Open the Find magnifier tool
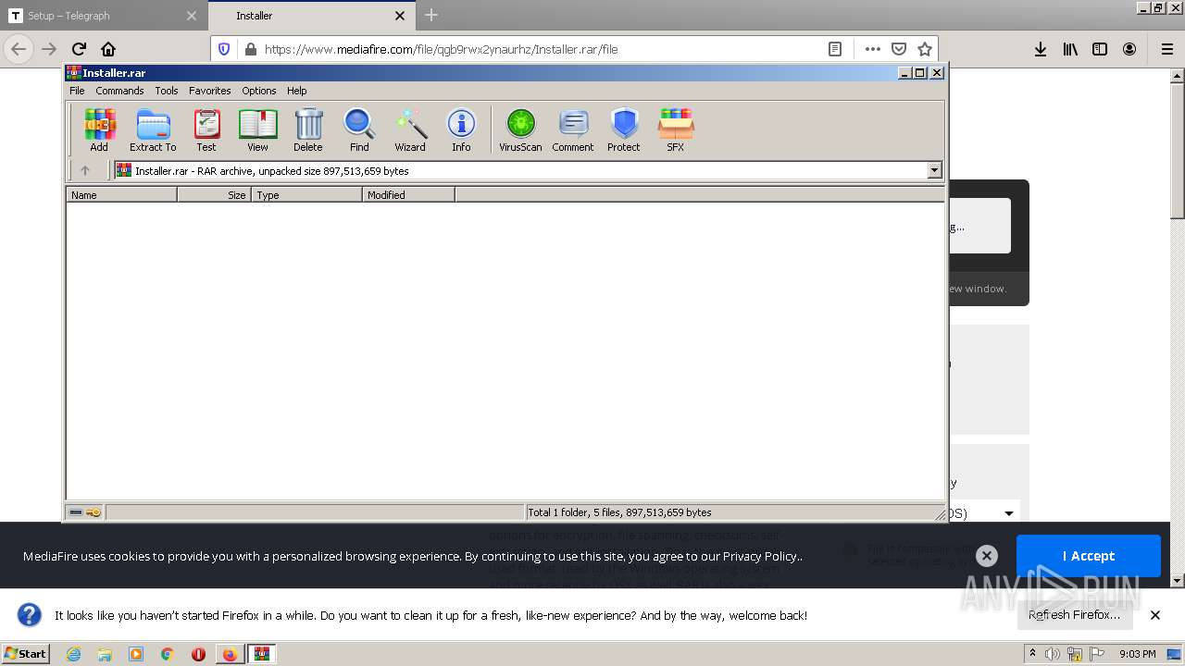 [x=359, y=129]
